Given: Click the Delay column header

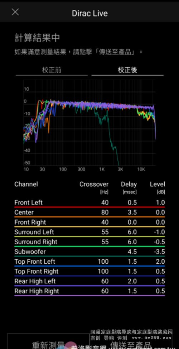Looking at the screenshot, I should 129,184.
